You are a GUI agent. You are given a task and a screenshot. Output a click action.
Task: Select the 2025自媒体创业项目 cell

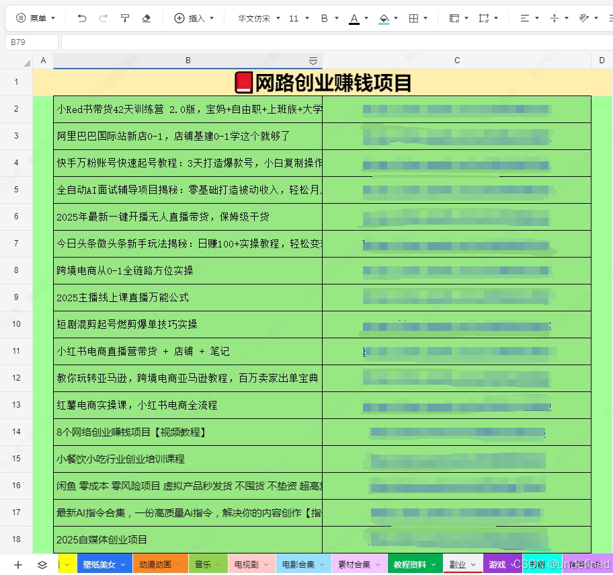click(x=188, y=540)
